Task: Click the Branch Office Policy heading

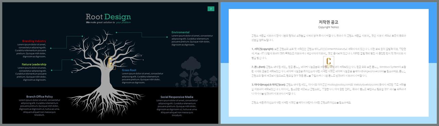Action: tap(39, 96)
